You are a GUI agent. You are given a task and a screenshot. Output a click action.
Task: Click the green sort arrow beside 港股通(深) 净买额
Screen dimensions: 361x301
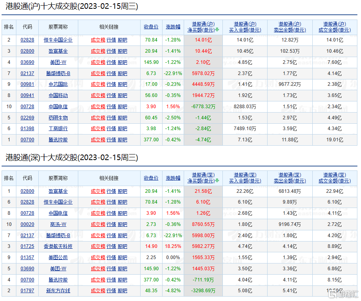pos(217,181)
